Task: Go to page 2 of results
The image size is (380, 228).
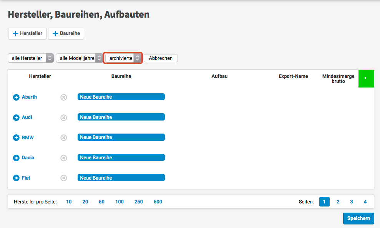Action: [338, 202]
